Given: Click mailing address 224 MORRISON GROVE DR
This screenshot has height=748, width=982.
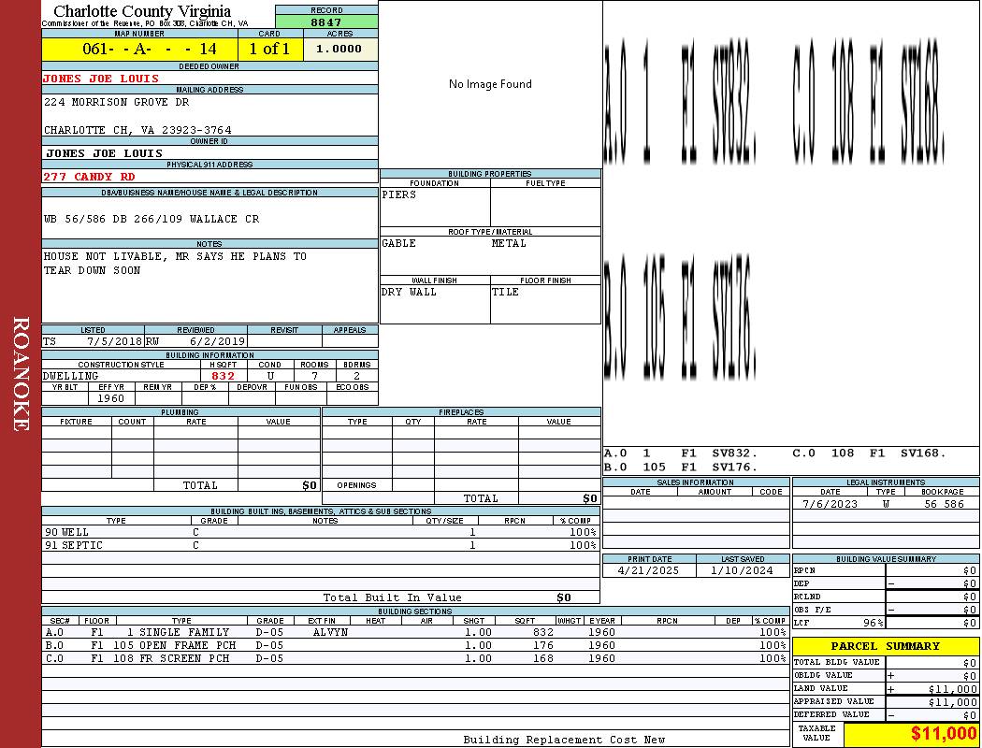Looking at the screenshot, I should pyautogui.click(x=117, y=102).
